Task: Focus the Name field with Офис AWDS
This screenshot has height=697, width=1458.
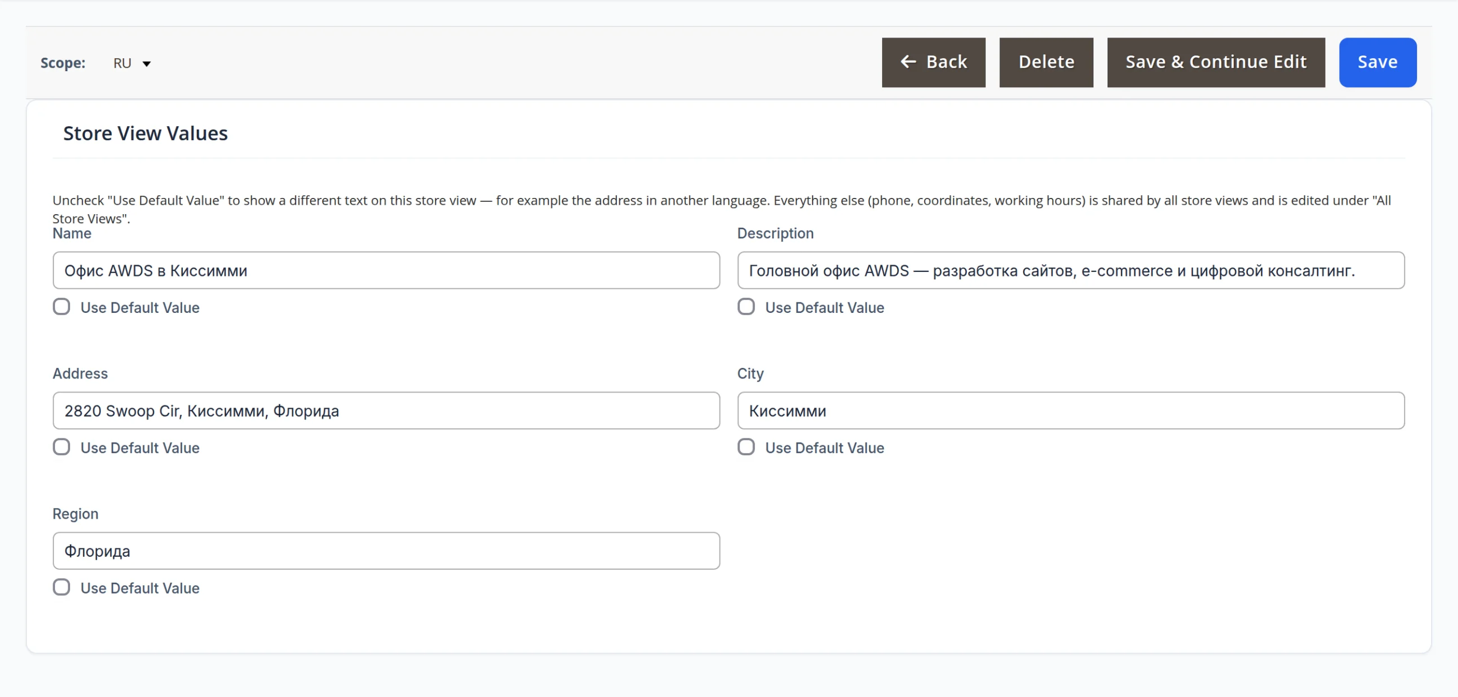Action: click(386, 270)
